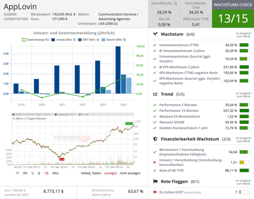This screenshot has width=254, height=199.
Task: Open the Ø Umsatzwachstum 2 Jahre metric
Action: tap(182, 51)
